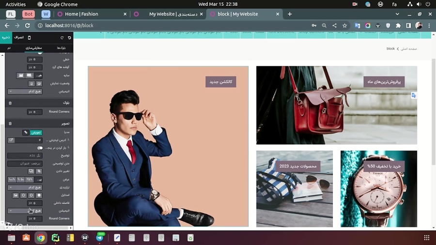Show applications grid in dock
The width and height of the screenshot is (436, 245).
point(426,238)
